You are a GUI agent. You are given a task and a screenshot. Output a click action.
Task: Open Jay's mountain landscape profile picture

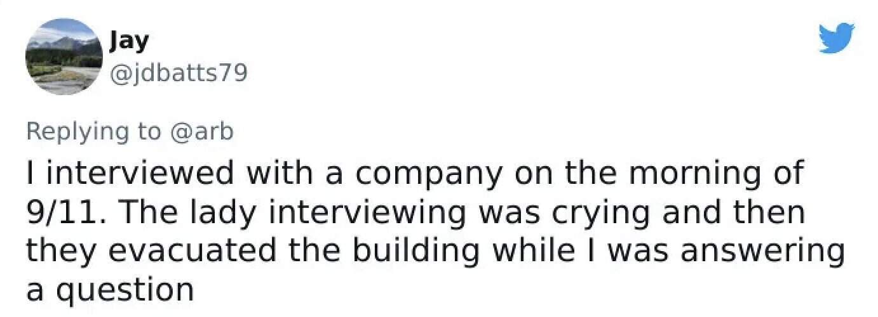click(x=64, y=57)
